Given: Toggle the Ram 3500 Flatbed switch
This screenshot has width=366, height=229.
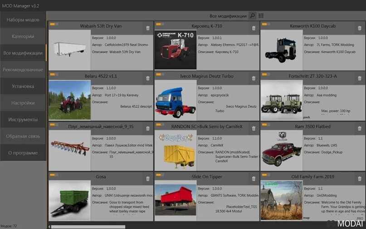Looking at the screenshot, I should 266,124.
